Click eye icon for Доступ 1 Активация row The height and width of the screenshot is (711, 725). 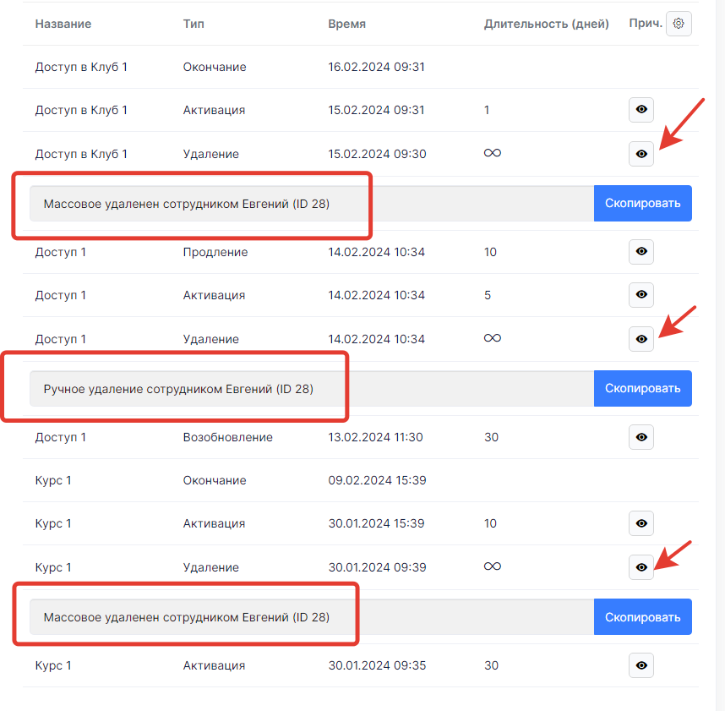point(641,295)
